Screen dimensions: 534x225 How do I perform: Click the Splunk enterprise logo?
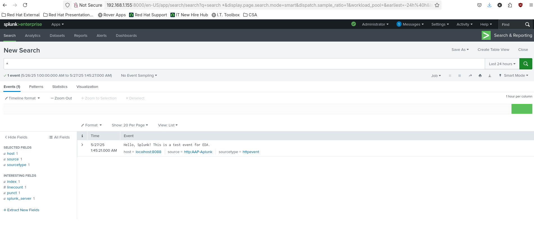[23, 24]
